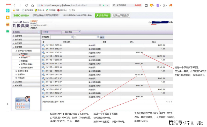Open detail magnifier for 2017-01-04 09:20:30 row
The image size is (207, 127).
pos(43,96)
